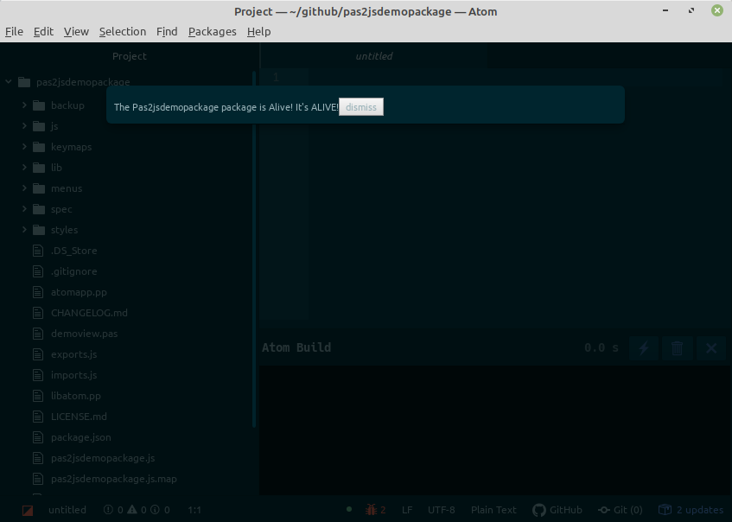Screen dimensions: 732x522
Task: Click the keymaps folder icon
Action: 39,147
